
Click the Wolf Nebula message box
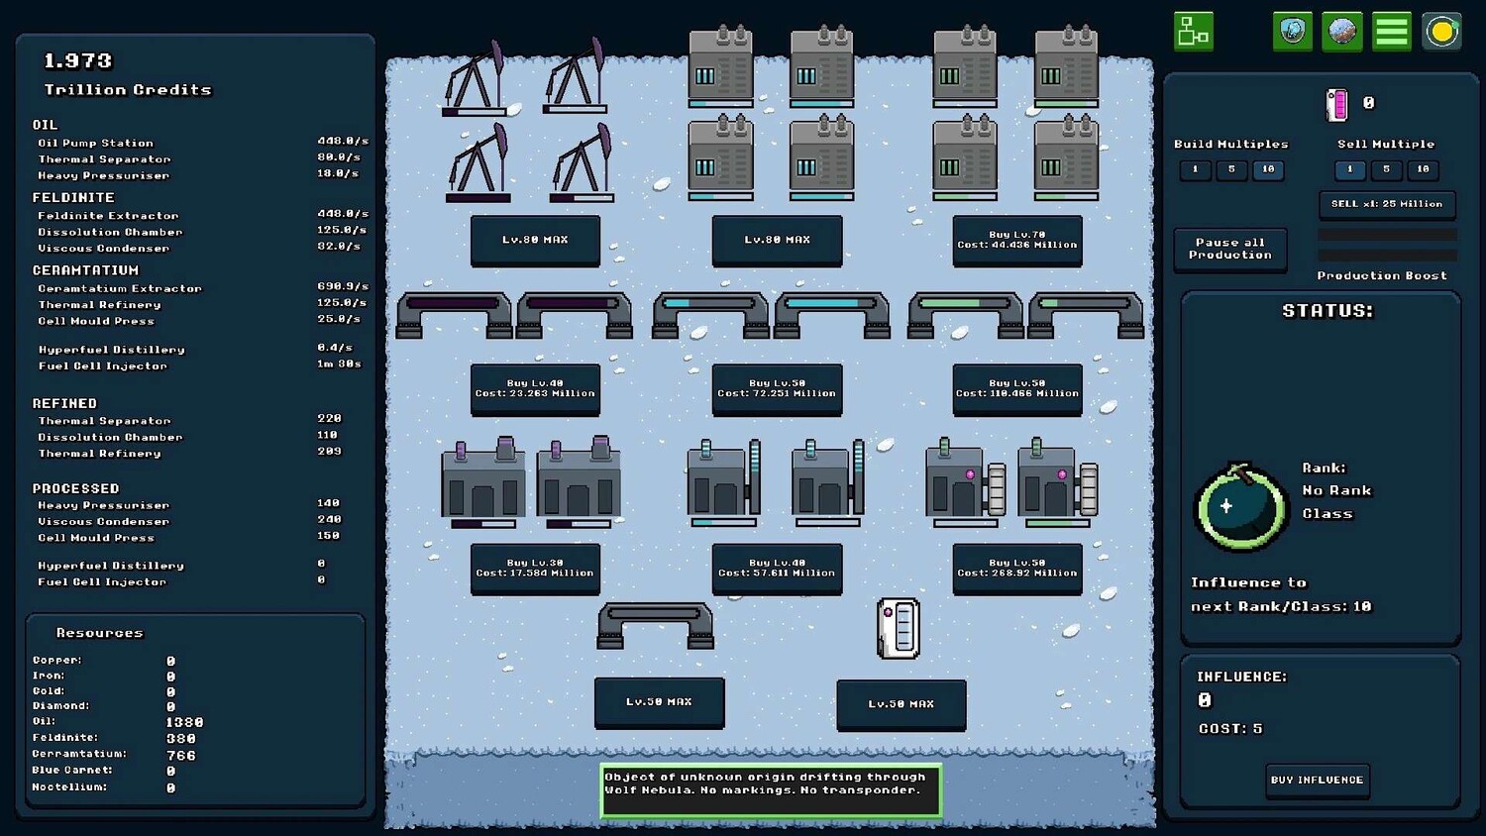(771, 789)
